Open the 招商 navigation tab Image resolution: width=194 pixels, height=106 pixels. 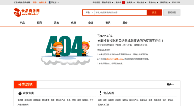tap(39, 23)
